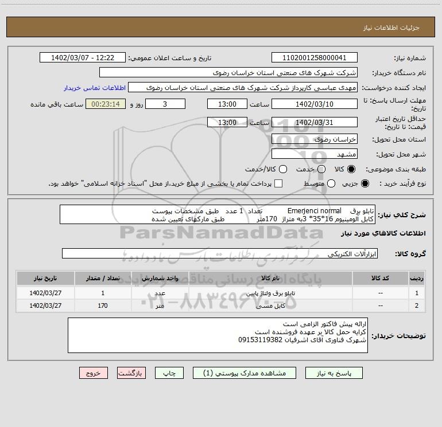Open اطلاعات تماس خریدار link

pyautogui.click(x=95, y=88)
